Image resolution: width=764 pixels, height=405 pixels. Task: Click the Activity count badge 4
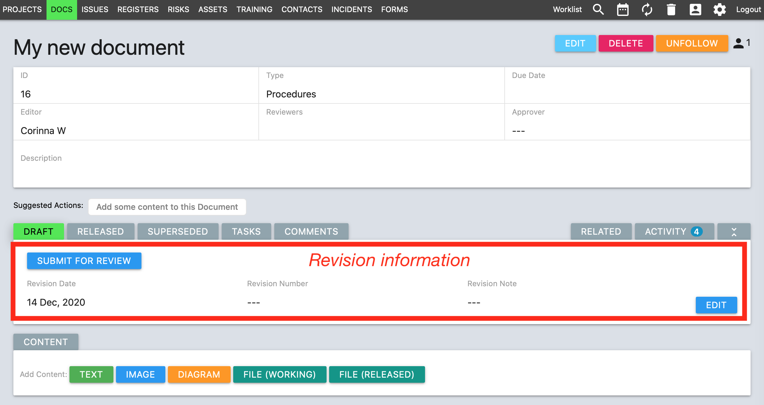point(696,231)
